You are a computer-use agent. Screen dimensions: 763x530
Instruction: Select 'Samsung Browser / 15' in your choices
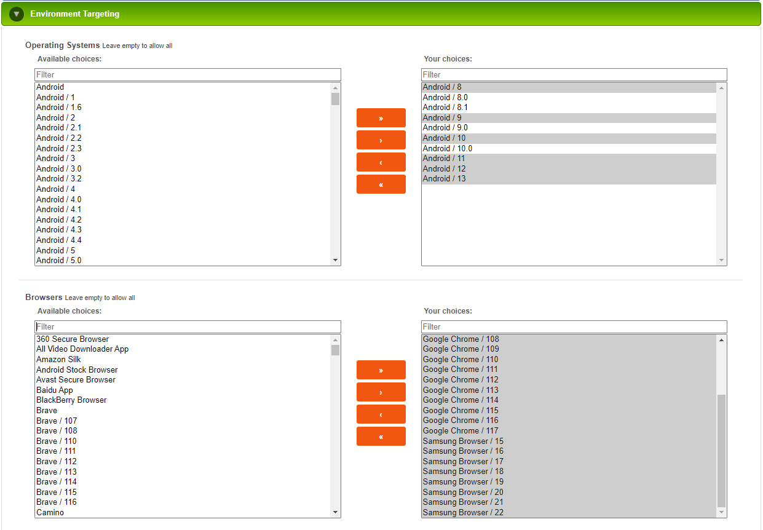pyautogui.click(x=569, y=441)
